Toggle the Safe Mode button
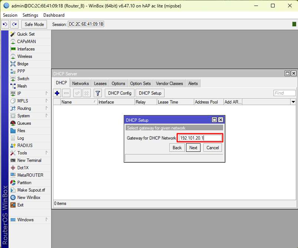The height and width of the screenshot is (248, 298). [34, 24]
